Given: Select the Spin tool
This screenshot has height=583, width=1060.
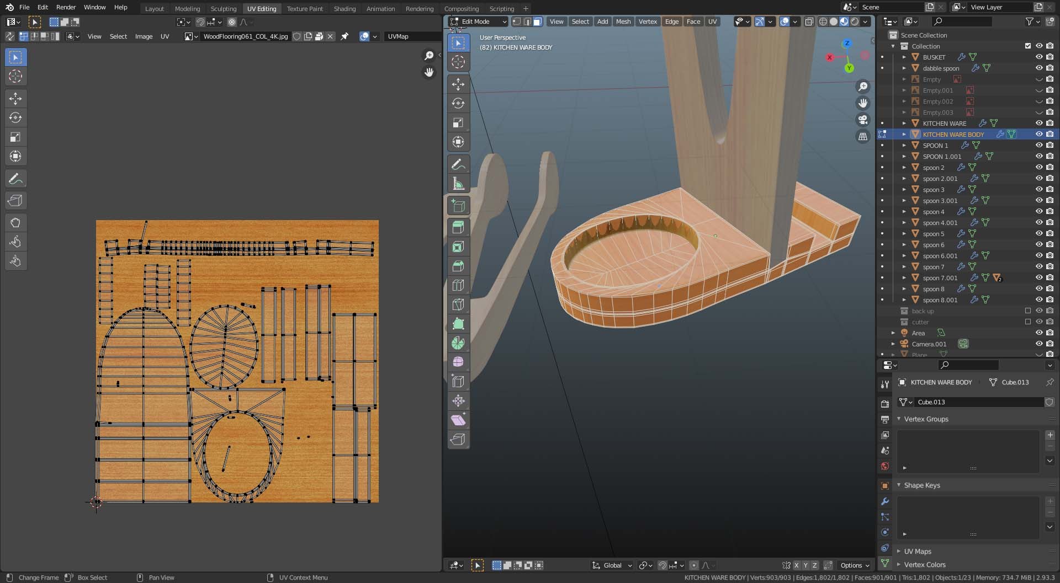Looking at the screenshot, I should 458,343.
